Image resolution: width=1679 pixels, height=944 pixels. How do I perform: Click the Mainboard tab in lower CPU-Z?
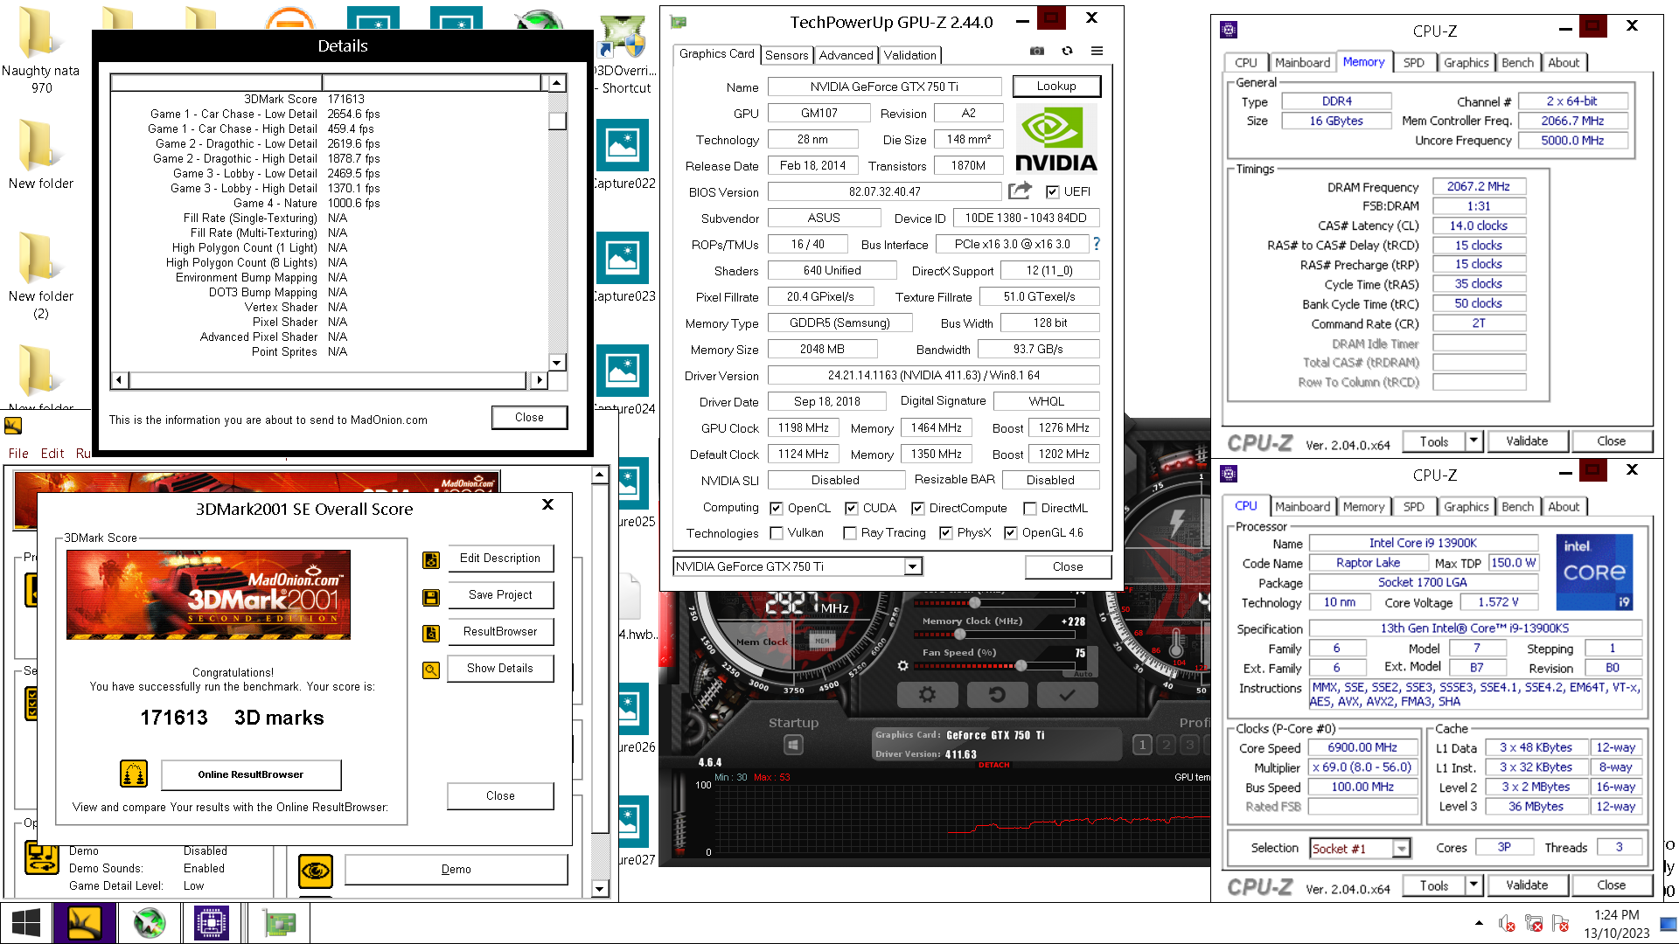(1302, 507)
